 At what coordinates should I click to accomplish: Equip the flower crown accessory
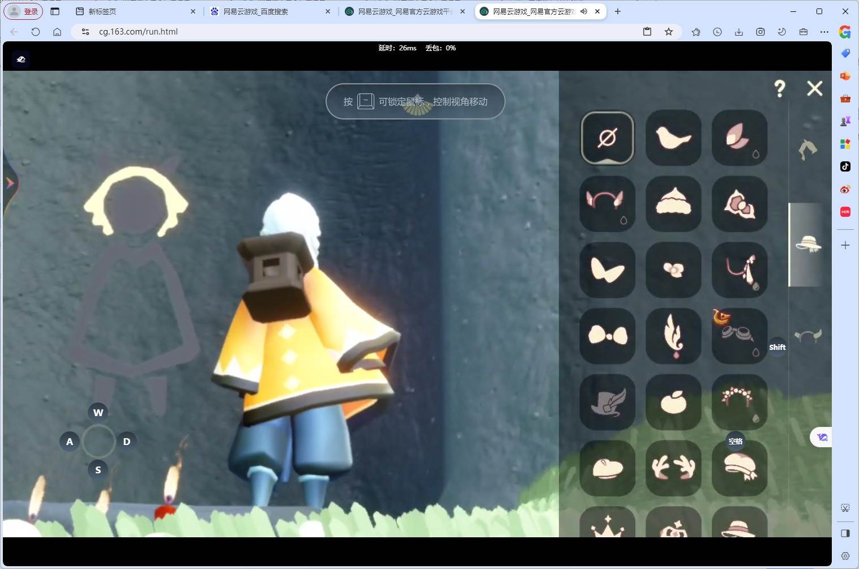(x=740, y=402)
